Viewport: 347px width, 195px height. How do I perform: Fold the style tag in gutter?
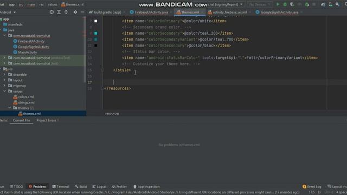[x=102, y=70]
